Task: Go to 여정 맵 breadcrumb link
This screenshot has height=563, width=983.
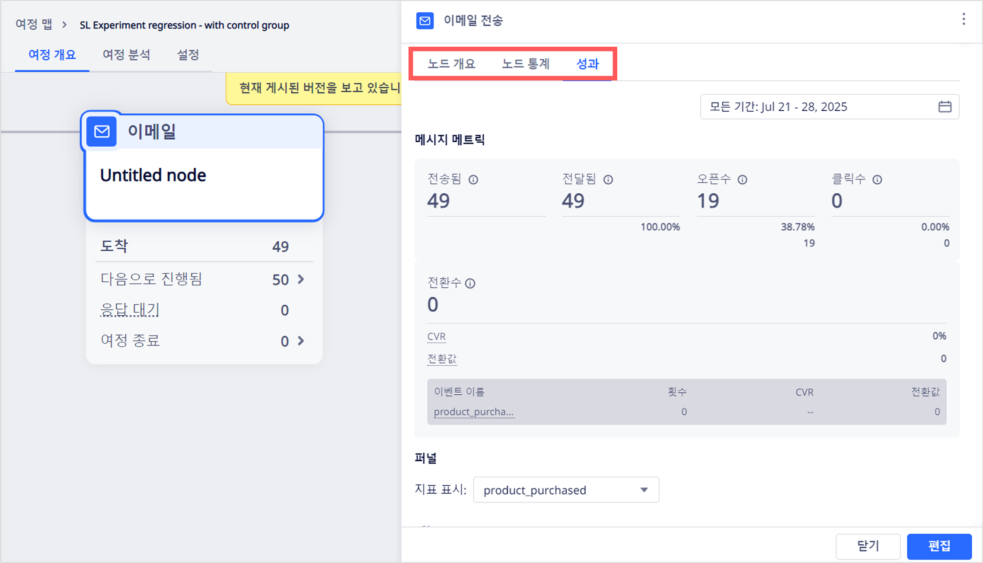Action: [34, 25]
